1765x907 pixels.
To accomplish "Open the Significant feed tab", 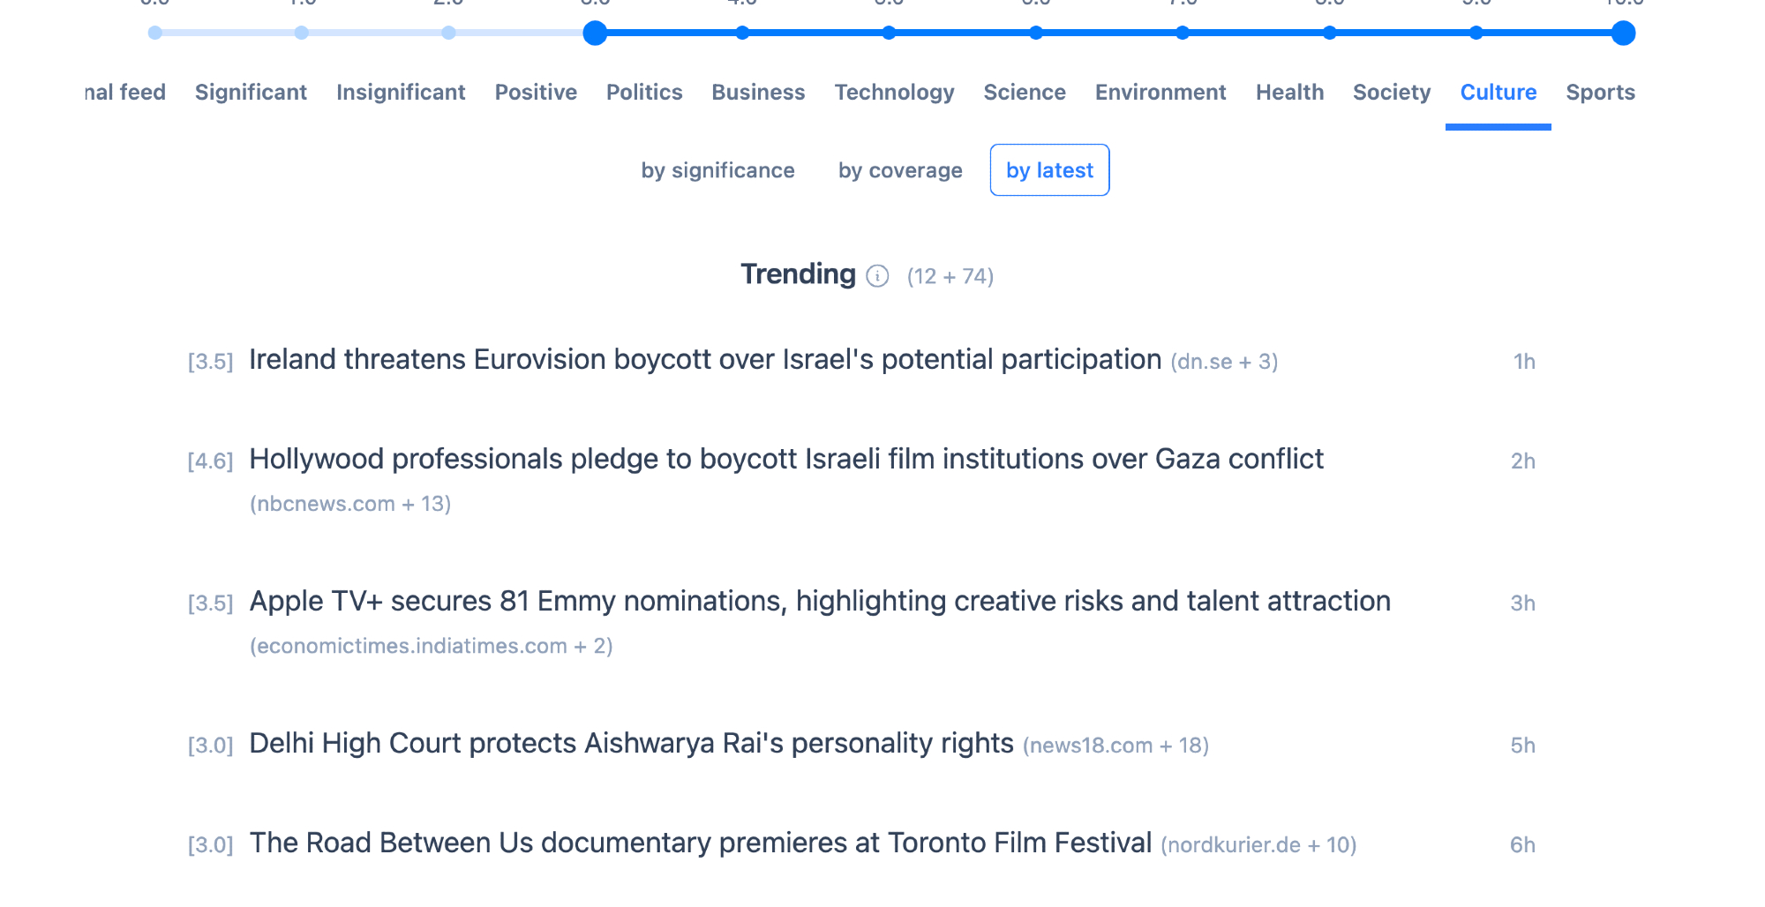I will click(x=251, y=93).
